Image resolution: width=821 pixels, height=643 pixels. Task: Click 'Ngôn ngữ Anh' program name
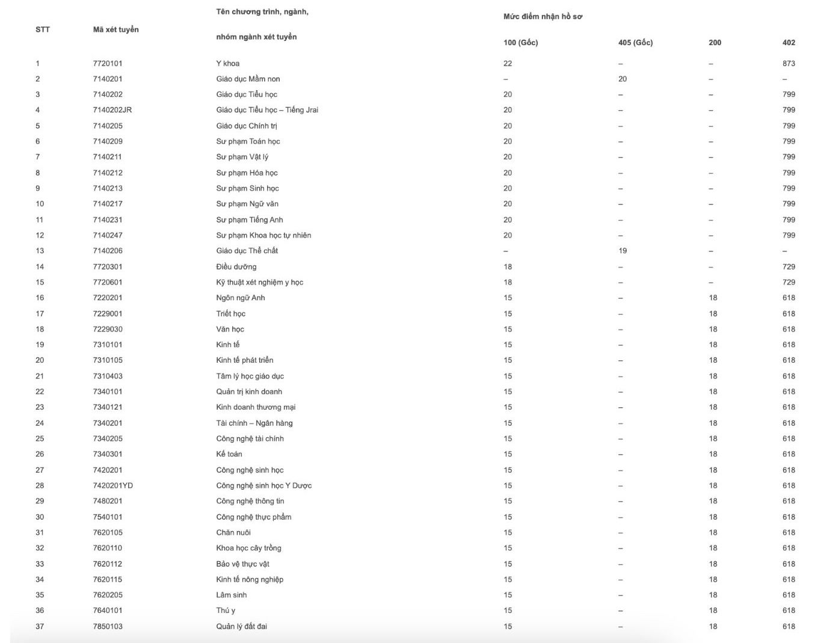pyautogui.click(x=241, y=298)
